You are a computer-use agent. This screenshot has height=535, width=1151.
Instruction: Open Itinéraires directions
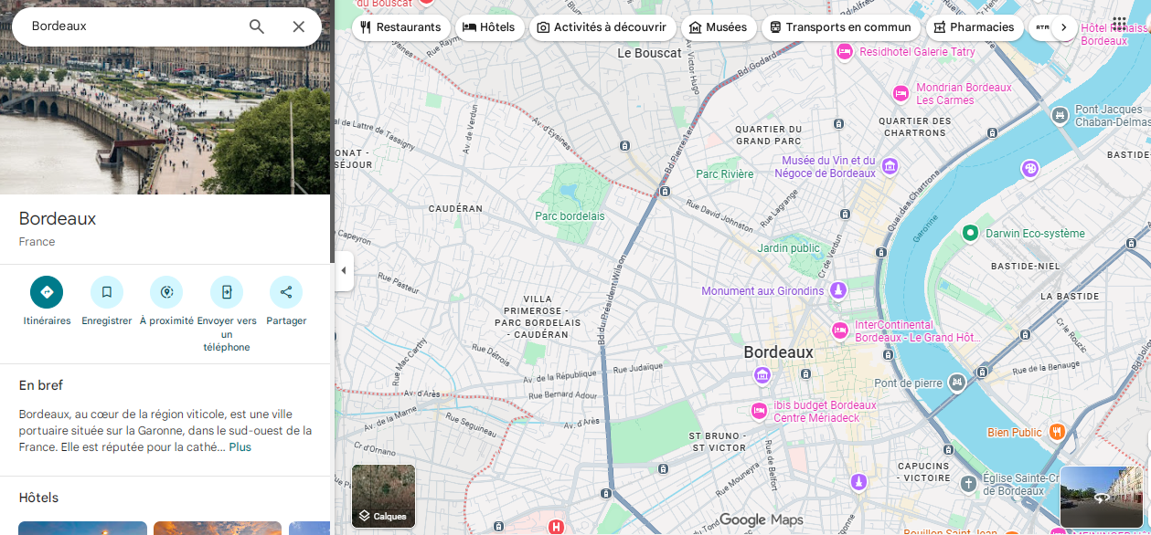47,292
